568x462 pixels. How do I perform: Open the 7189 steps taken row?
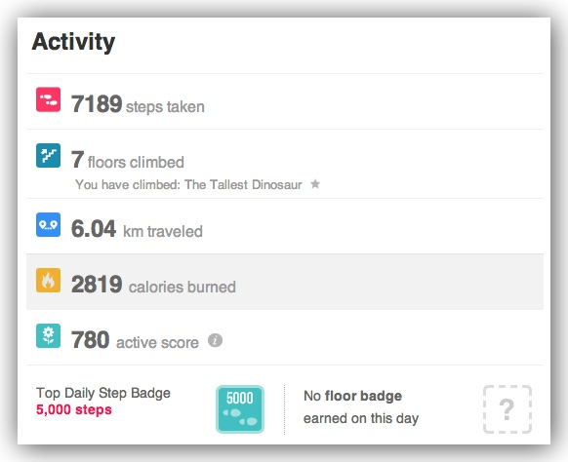(x=285, y=101)
